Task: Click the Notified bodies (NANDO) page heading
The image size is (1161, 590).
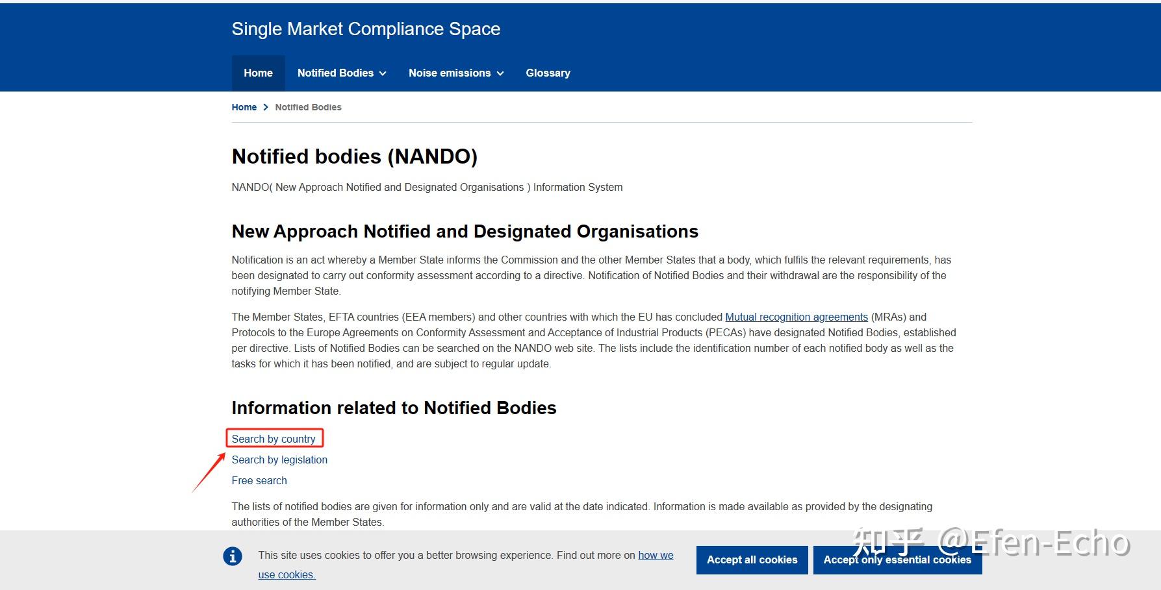Action: point(355,156)
